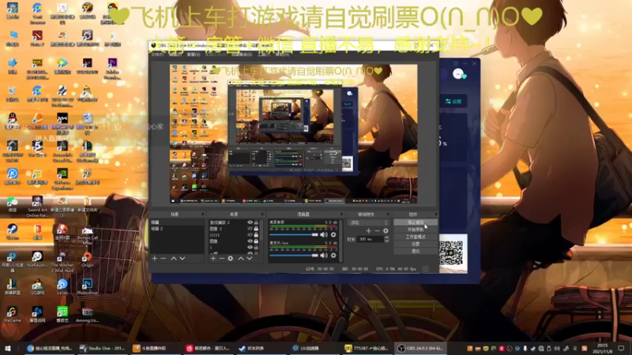The image size is (632, 355).
Task: Launch The Witcher 3 Wild Hunt shortcut
Action: click(x=62, y=263)
